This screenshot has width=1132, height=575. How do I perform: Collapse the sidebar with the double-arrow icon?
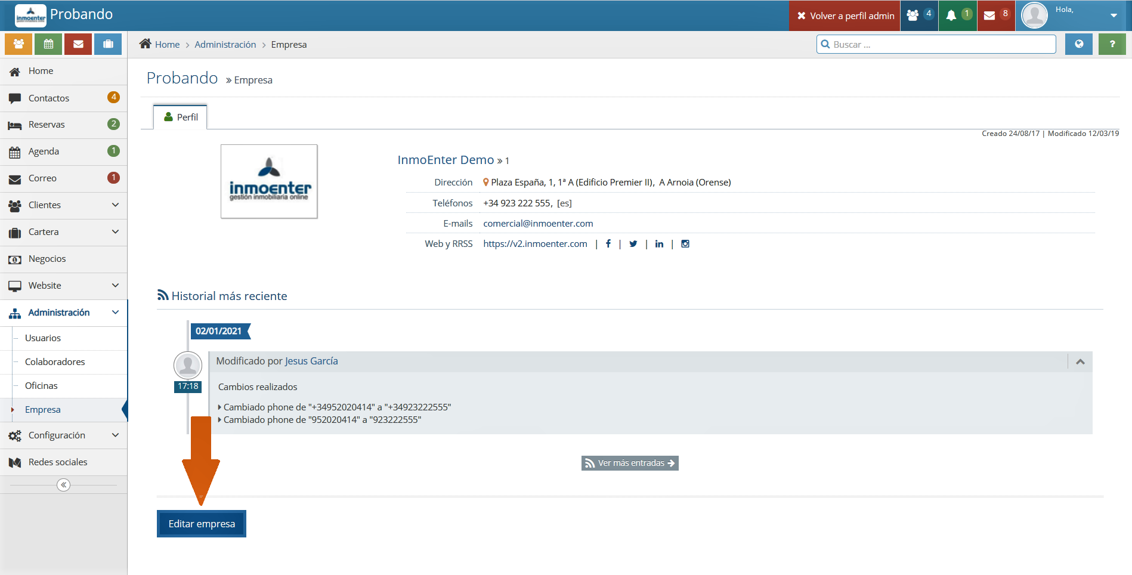63,485
